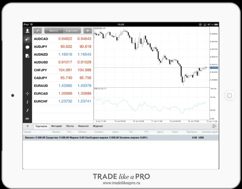Switch to the Журнал tab
The image size is (242, 189).
[98, 126]
